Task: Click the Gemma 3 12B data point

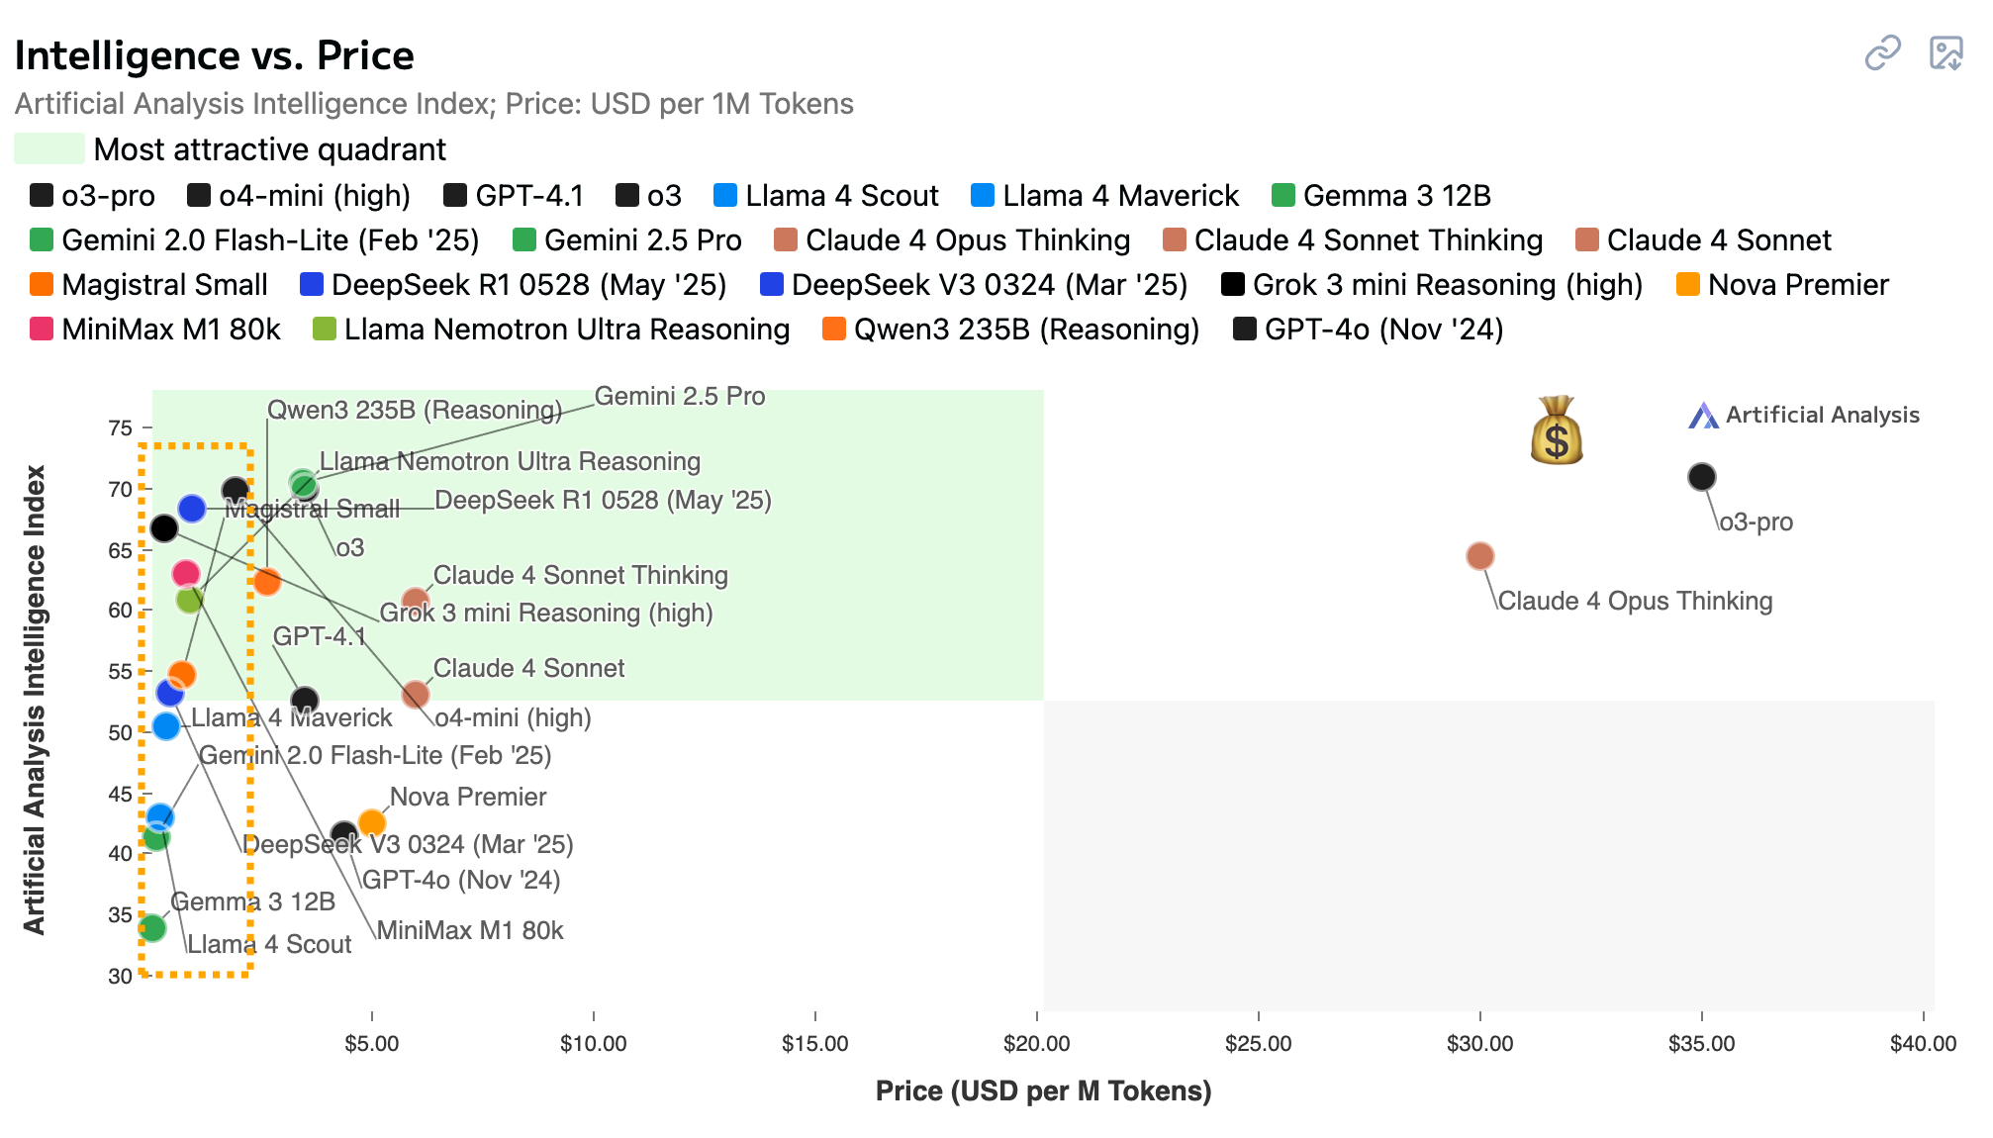Action: click(152, 928)
